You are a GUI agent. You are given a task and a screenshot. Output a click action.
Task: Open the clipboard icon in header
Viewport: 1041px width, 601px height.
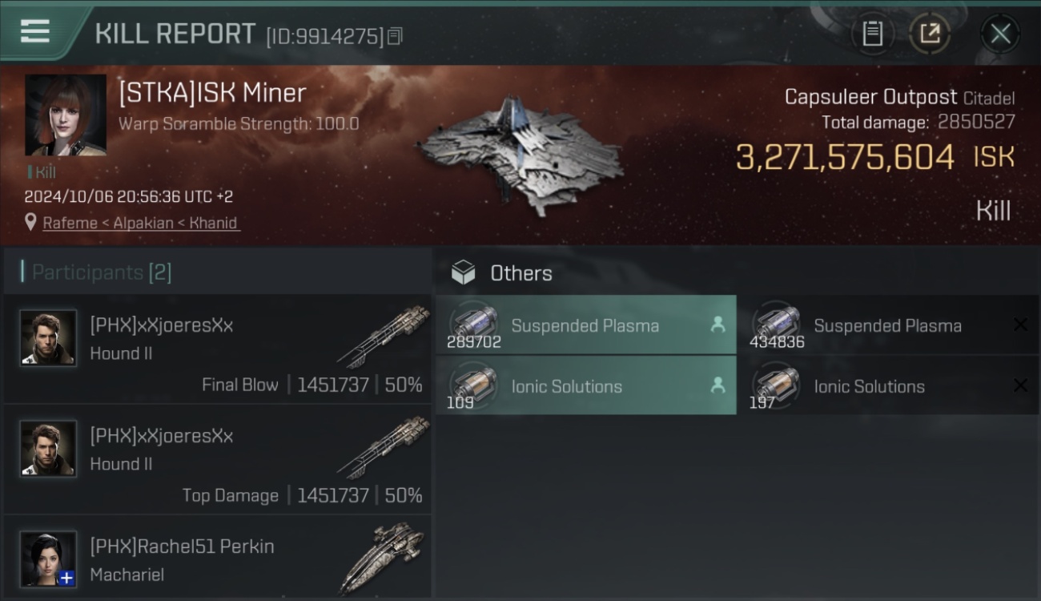point(872,34)
